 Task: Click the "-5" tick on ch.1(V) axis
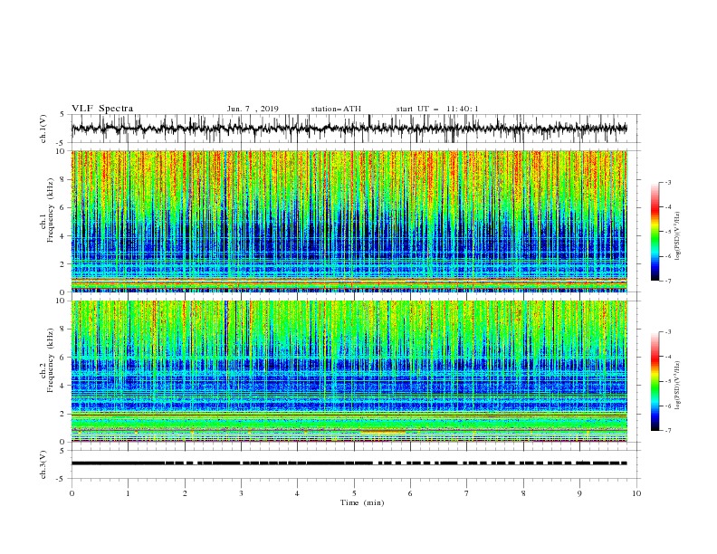tap(62, 143)
